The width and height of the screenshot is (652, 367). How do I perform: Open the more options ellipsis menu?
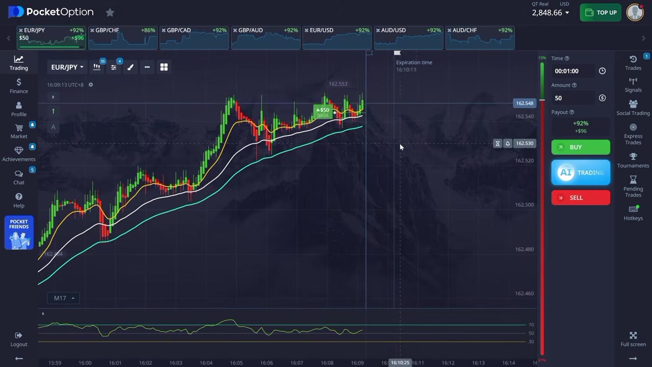tap(147, 67)
